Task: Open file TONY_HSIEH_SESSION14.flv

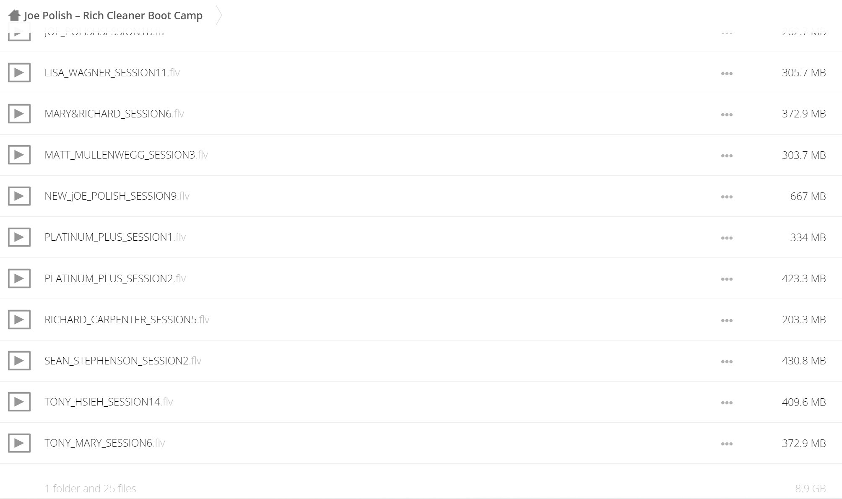Action: (x=109, y=402)
